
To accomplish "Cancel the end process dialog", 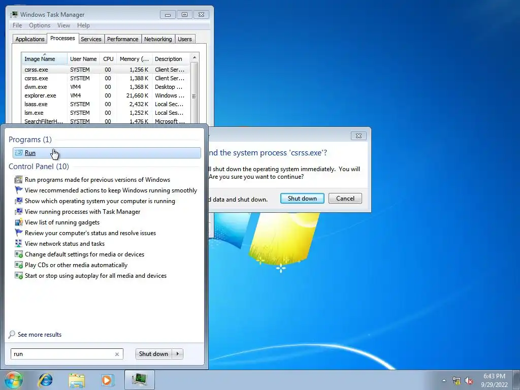I will [345, 199].
